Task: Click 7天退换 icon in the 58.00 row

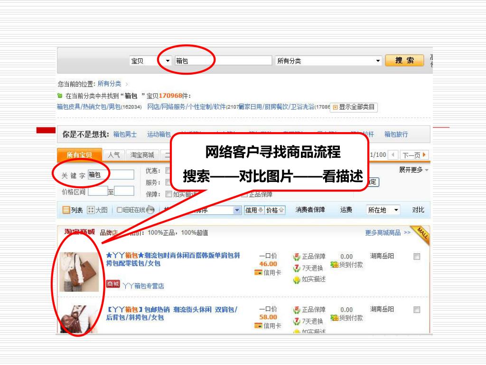Action: coord(297,321)
